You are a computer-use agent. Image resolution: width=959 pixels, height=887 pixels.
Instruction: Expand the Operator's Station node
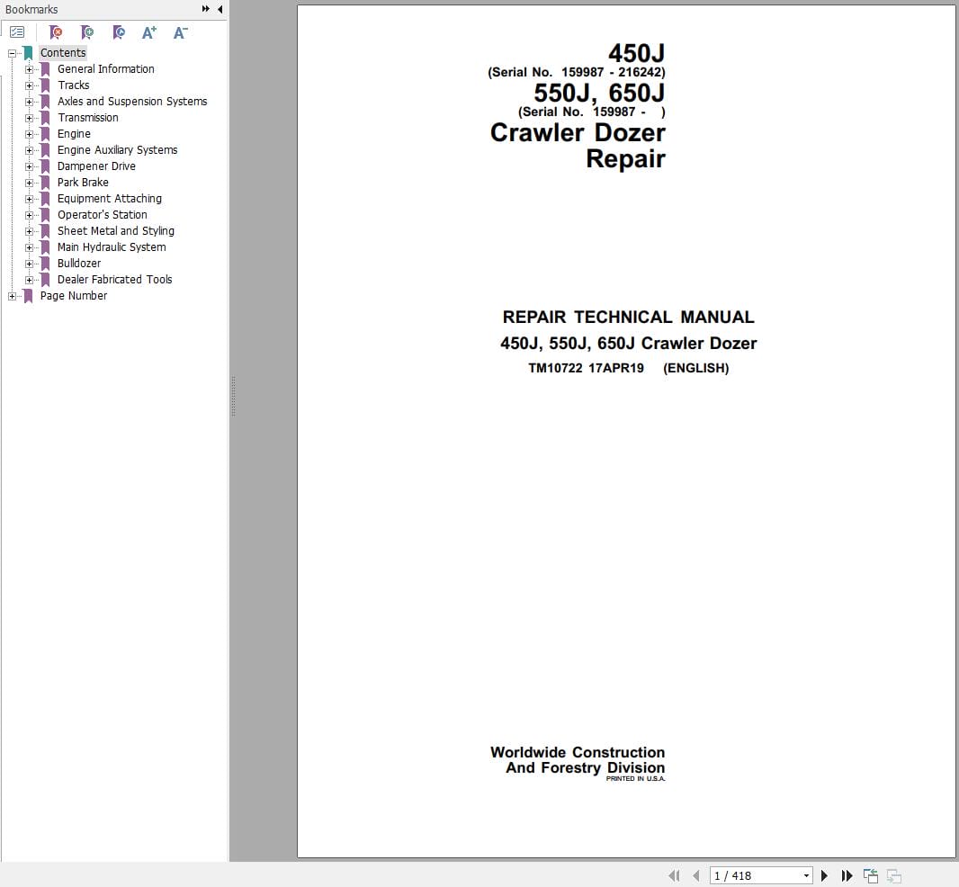pyautogui.click(x=29, y=215)
